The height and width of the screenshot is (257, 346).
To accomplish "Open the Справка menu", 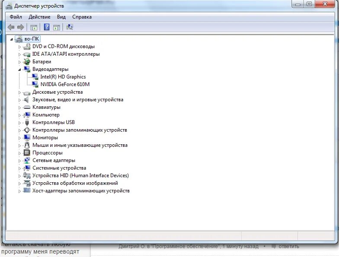I will pyautogui.click(x=82, y=17).
